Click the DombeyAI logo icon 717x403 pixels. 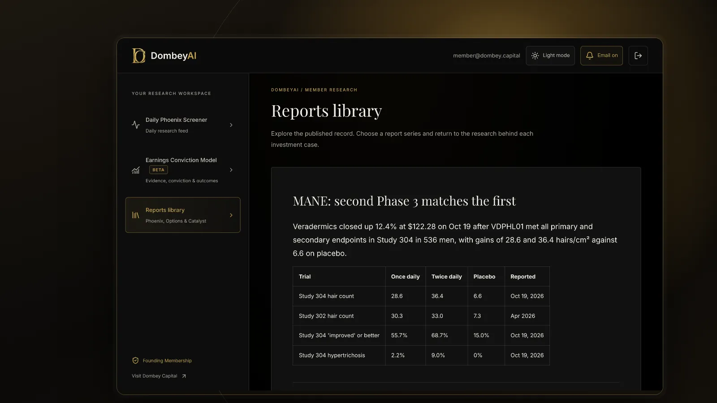coord(138,56)
